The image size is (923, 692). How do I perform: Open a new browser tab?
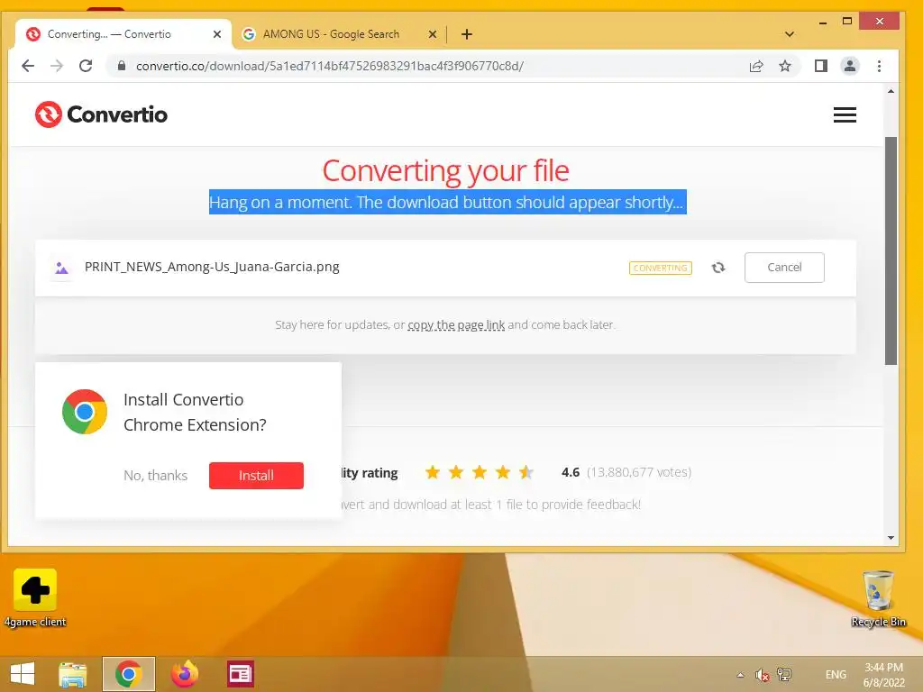point(467,34)
